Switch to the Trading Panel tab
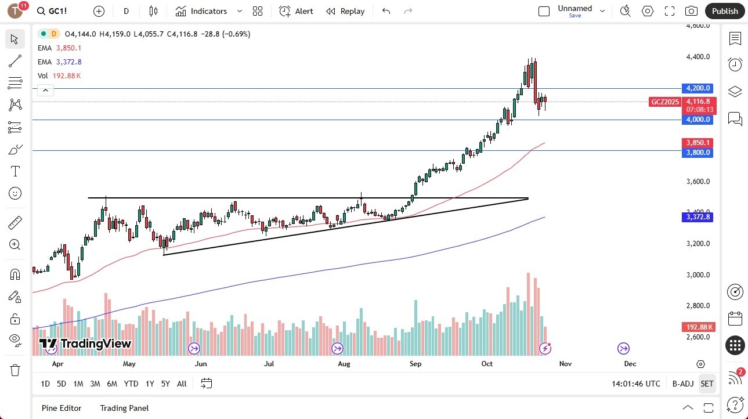The width and height of the screenshot is (748, 419). [124, 408]
